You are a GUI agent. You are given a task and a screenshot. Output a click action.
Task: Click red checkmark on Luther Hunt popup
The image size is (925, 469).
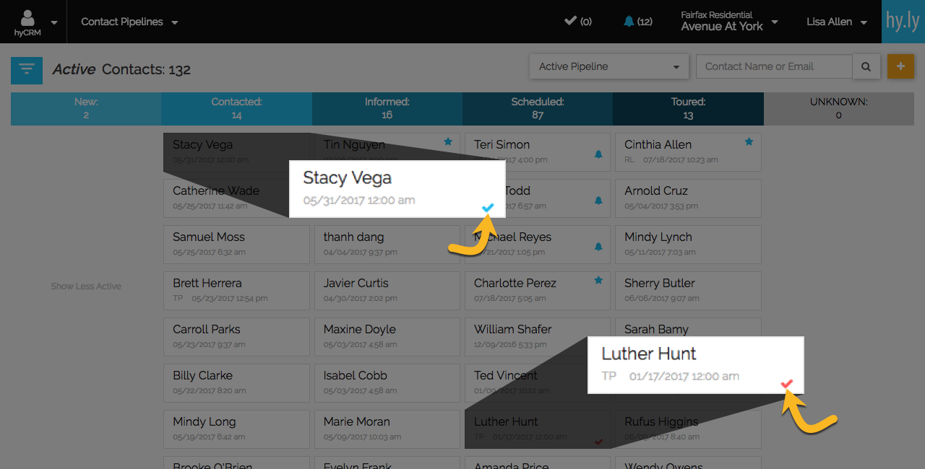787,384
